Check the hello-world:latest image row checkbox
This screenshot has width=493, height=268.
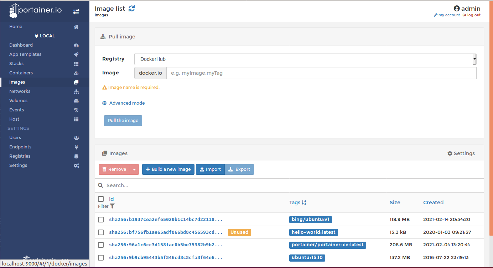(x=101, y=232)
